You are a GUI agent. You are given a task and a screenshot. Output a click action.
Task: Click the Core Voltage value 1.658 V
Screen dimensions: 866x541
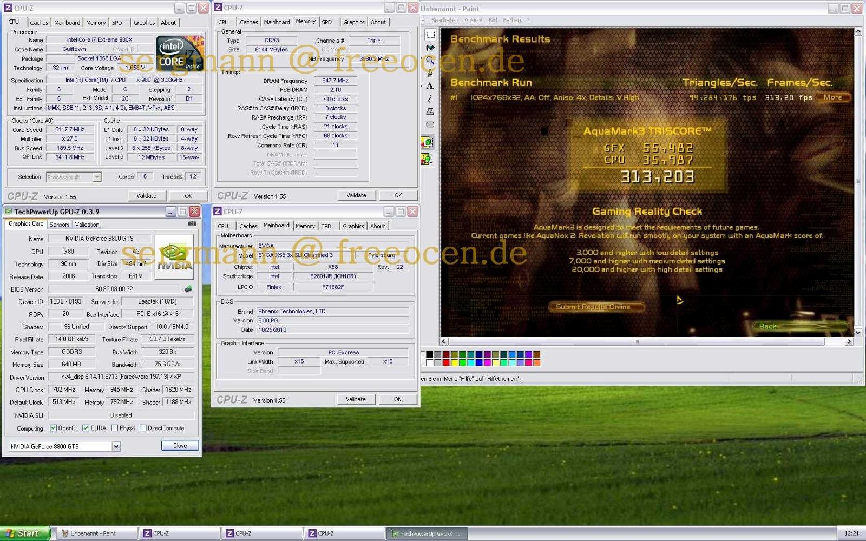[x=135, y=68]
